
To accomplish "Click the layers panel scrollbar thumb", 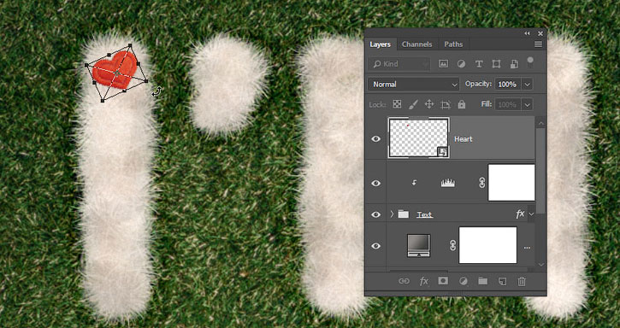I will click(x=540, y=171).
